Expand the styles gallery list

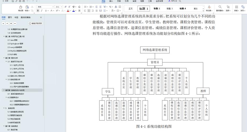pyautogui.click(x=203, y=11)
